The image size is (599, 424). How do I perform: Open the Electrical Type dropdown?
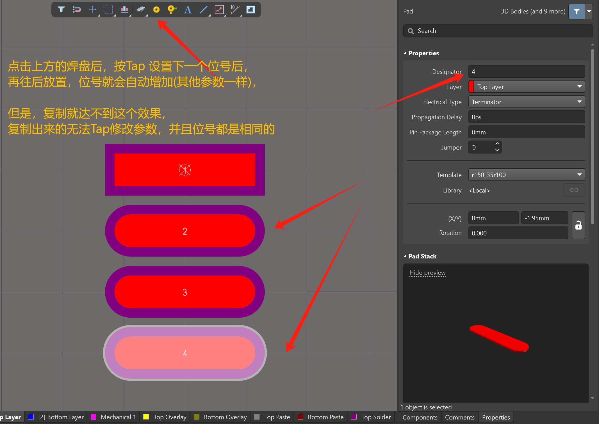(579, 102)
